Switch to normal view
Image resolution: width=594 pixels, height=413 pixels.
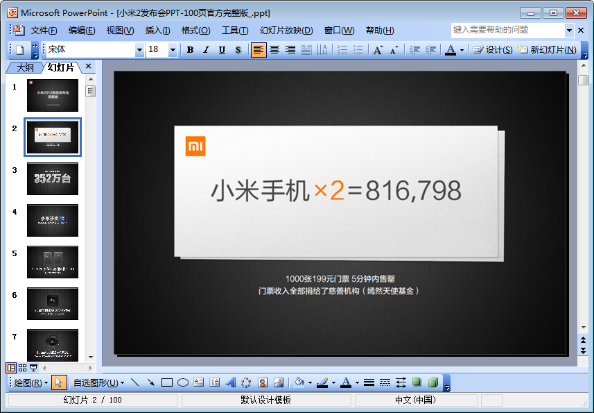11,368
